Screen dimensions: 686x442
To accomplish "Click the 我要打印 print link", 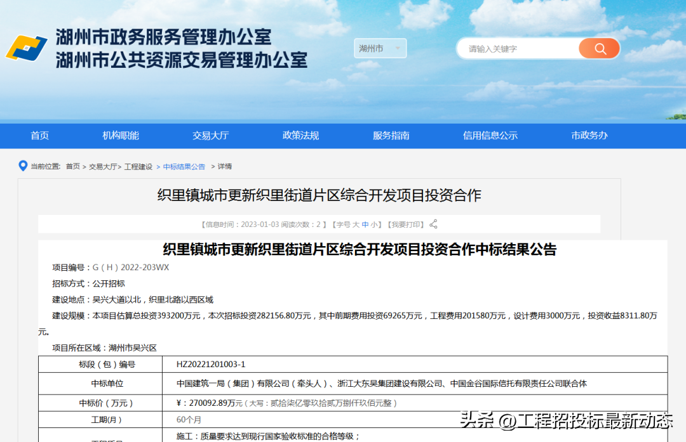I will [405, 224].
